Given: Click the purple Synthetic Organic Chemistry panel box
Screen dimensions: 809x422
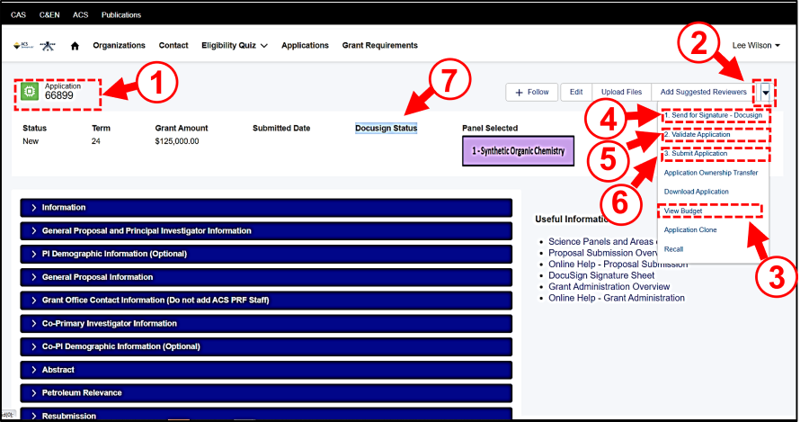Looking at the screenshot, I should click(517, 150).
